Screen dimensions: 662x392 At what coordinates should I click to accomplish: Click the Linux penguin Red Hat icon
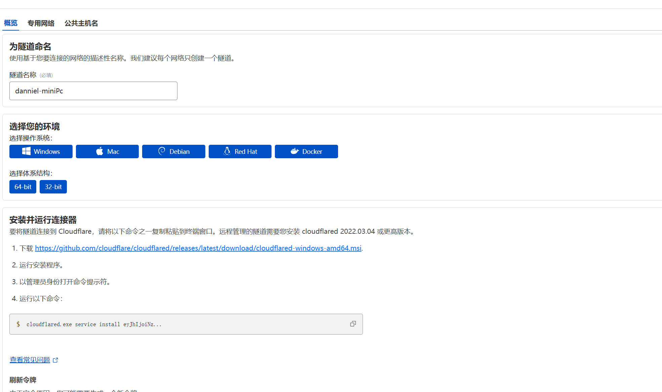[227, 151]
